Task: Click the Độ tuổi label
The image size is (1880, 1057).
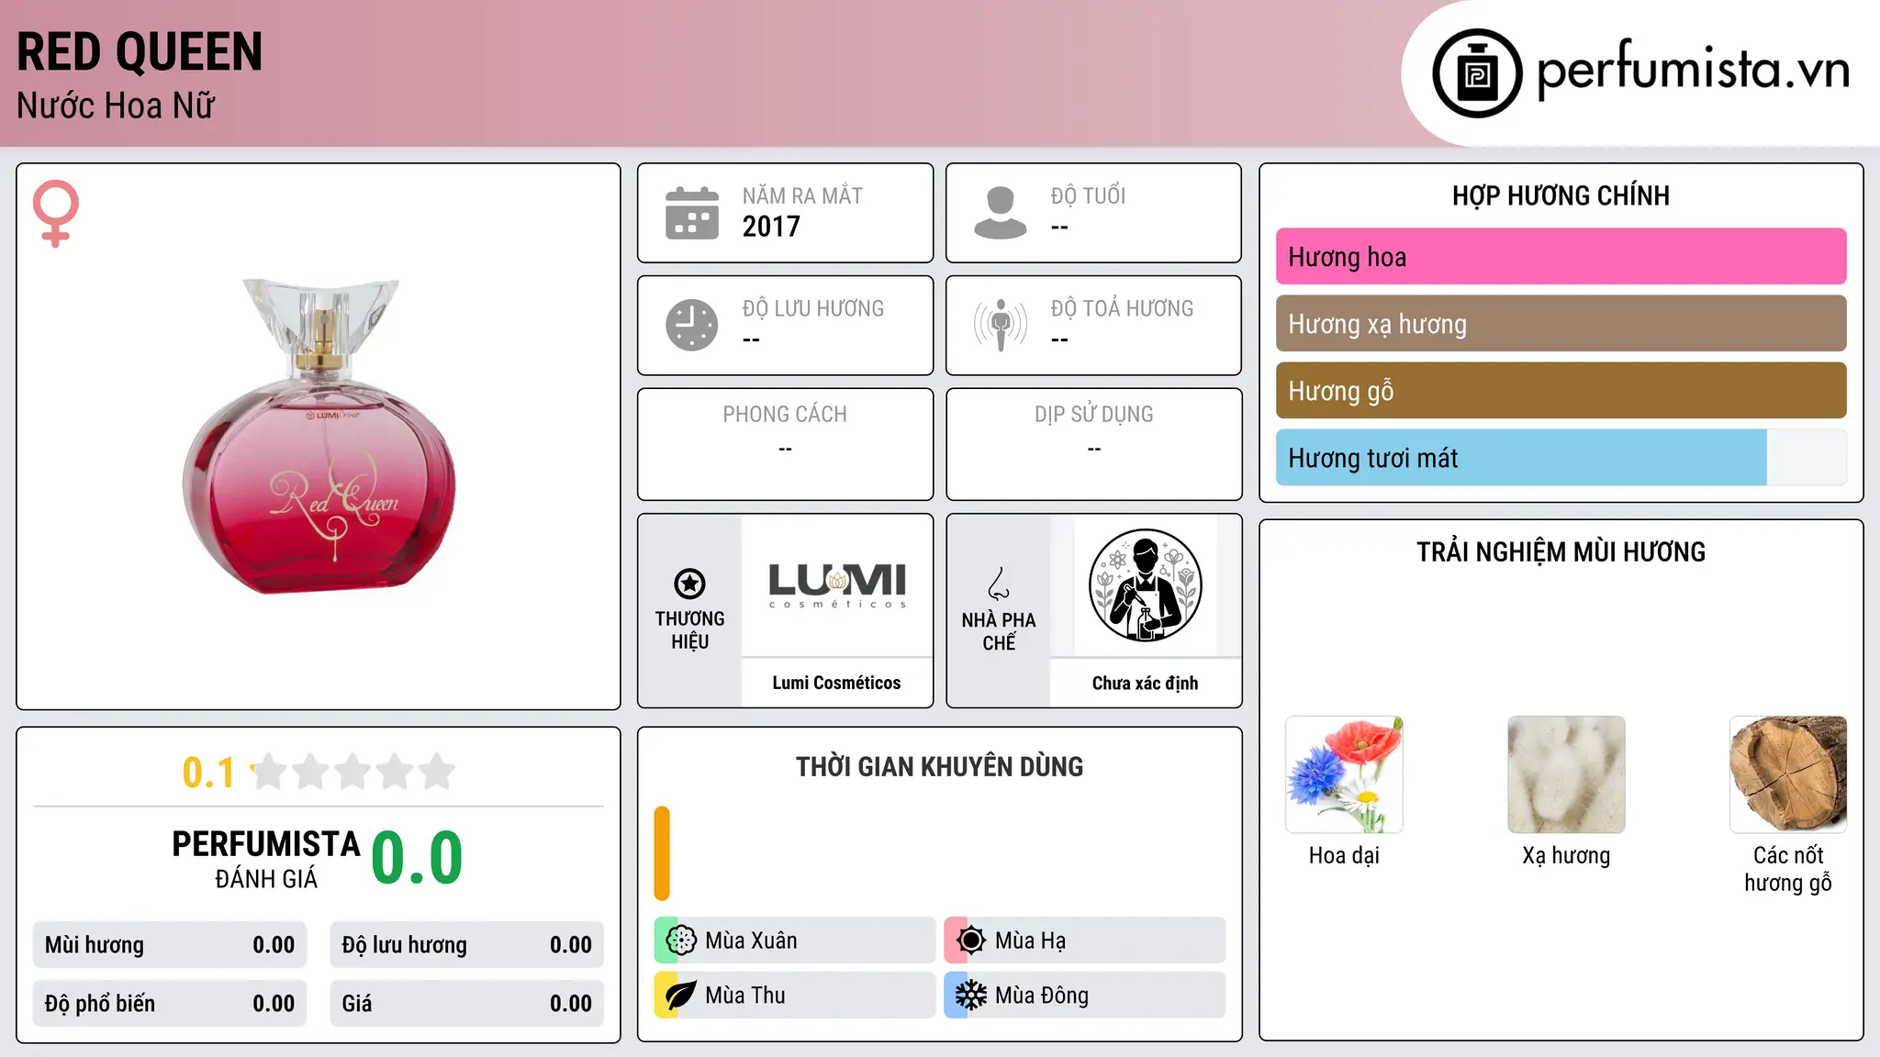Action: 1088,196
